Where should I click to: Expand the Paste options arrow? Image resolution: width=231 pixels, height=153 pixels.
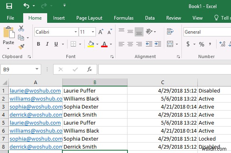click(x=8, y=48)
